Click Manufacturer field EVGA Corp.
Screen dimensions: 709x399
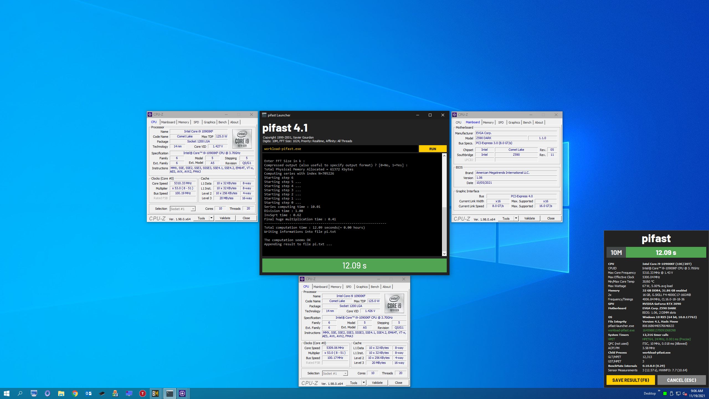click(x=516, y=133)
